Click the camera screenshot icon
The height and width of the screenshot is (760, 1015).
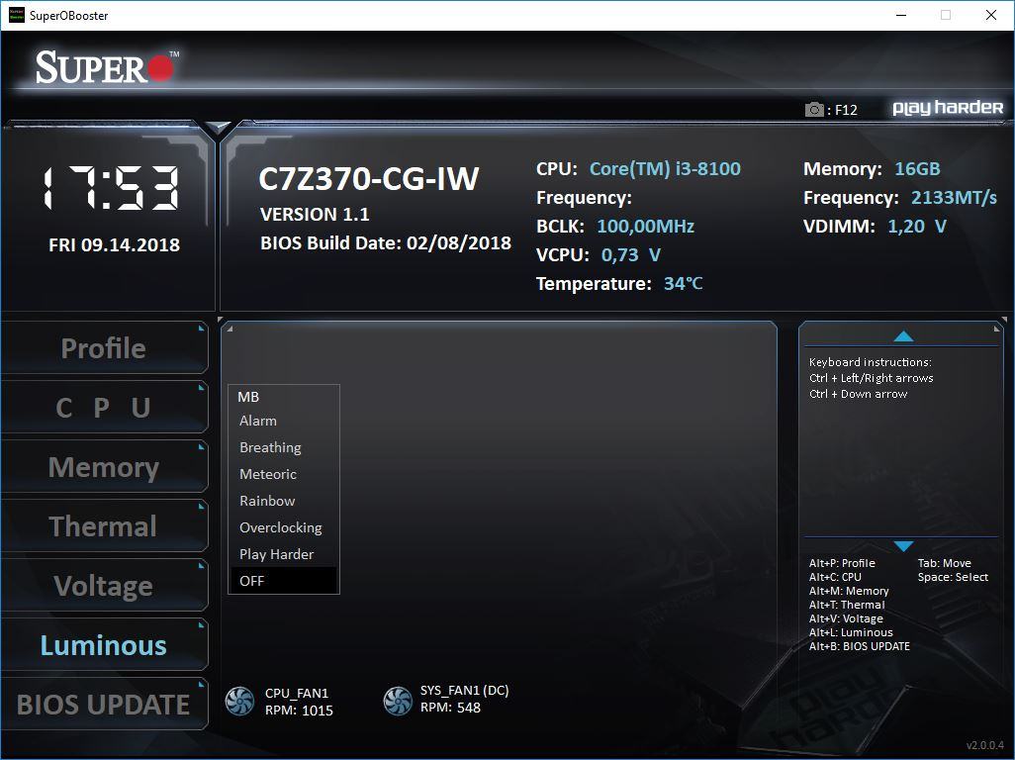coord(814,110)
